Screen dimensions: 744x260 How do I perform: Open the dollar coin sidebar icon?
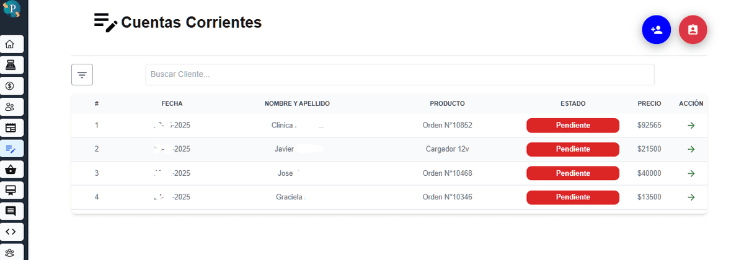pyautogui.click(x=11, y=86)
